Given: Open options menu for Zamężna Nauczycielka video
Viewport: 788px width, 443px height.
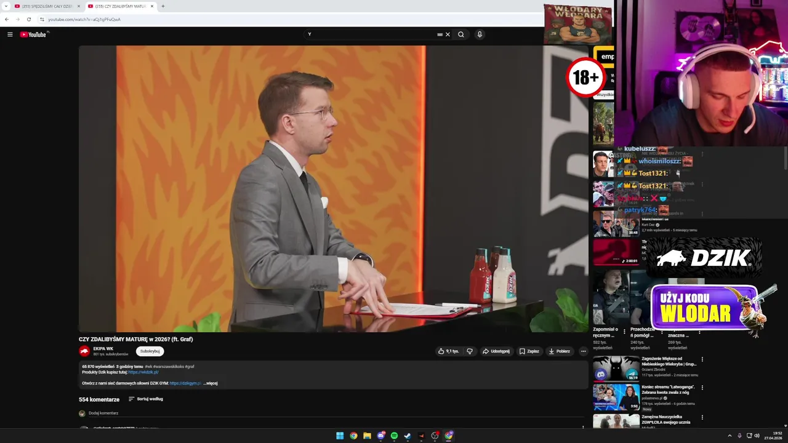Looking at the screenshot, I should pos(702,417).
